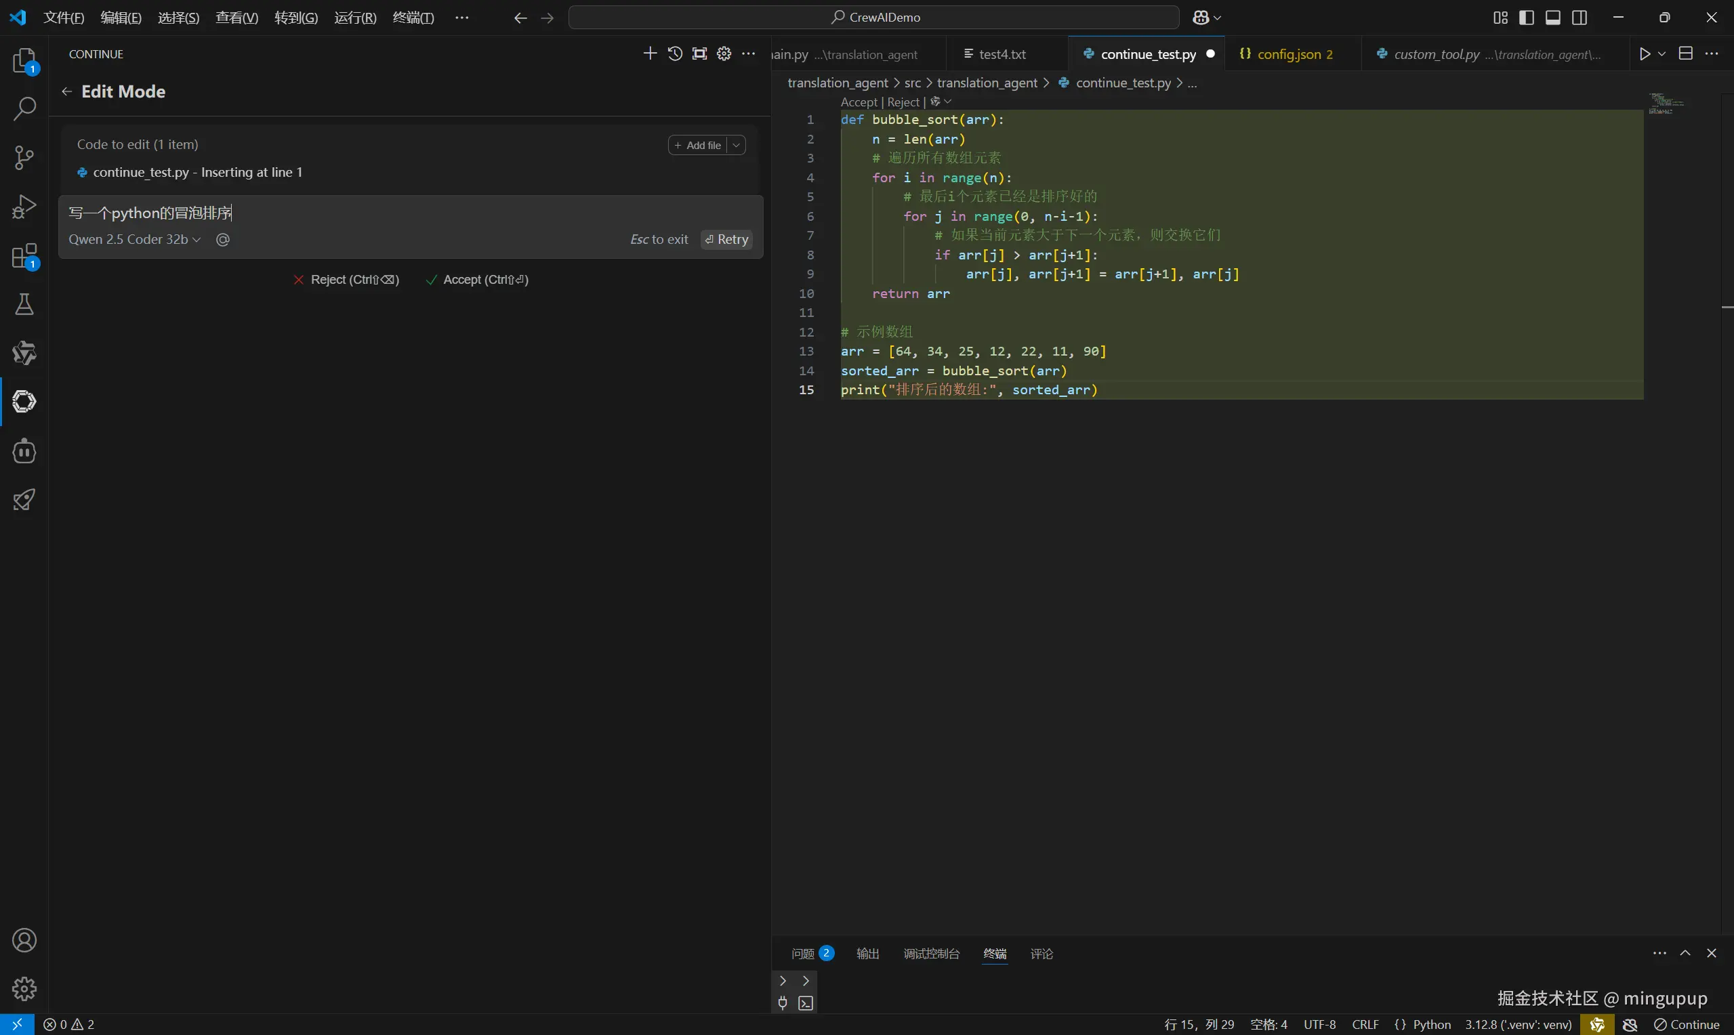The image size is (1734, 1035).
Task: Open the Source Control view
Action: pos(24,158)
